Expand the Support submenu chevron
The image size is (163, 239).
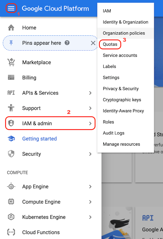pyautogui.click(x=90, y=108)
